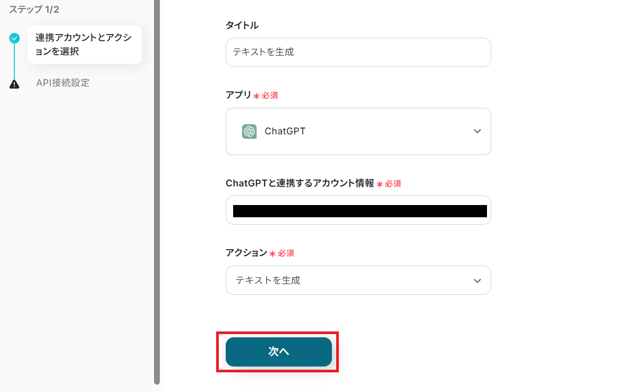Screen dimensions: 641x392
Task: Click the アクション field label
Action: coord(246,253)
